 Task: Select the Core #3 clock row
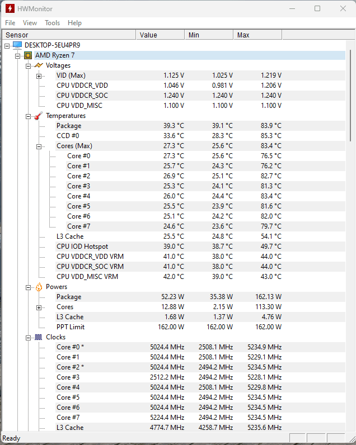click(200, 377)
